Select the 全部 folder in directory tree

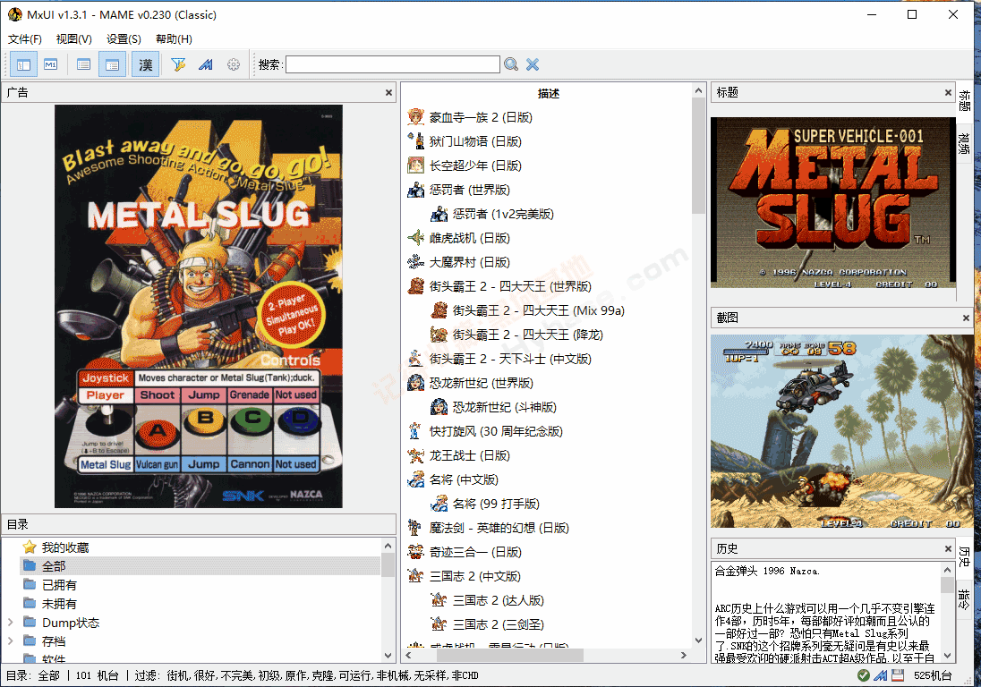point(53,566)
